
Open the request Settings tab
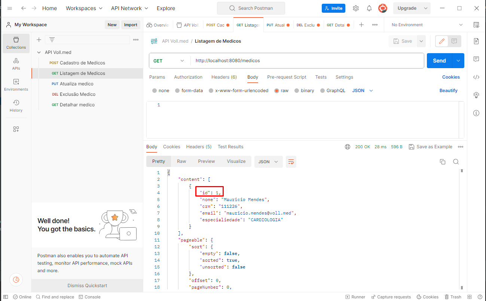pyautogui.click(x=344, y=77)
